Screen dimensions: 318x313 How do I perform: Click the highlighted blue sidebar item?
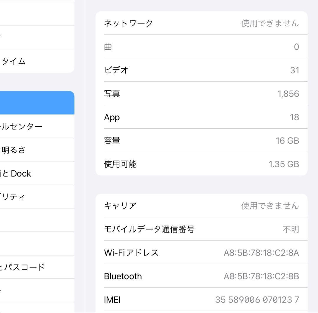[x=37, y=102]
